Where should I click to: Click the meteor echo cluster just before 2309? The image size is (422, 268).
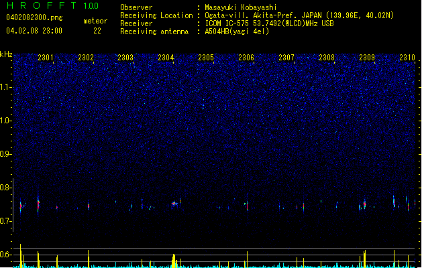364,204
